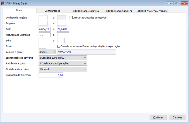Open the Registros 56/60/61/70/71 tab
The image size is (189, 123).
[118, 11]
